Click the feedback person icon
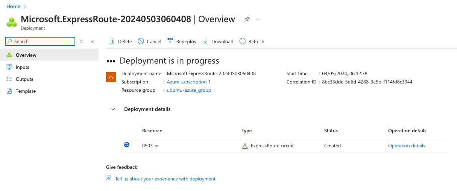Image resolution: width=457 pixels, height=191 pixels. tap(109, 178)
